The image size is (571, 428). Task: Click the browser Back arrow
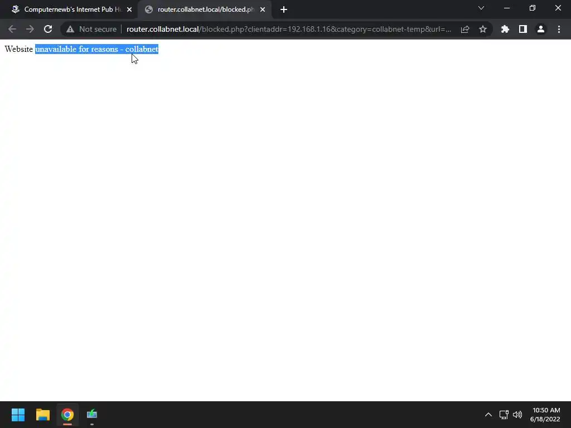click(12, 29)
